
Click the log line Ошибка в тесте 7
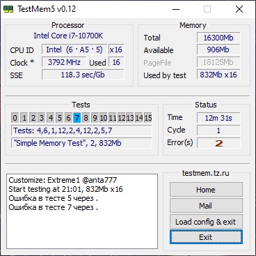tap(53, 207)
